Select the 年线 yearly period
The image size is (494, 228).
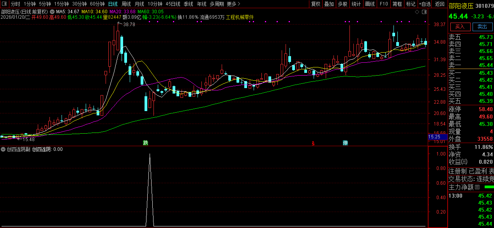pos(201,4)
